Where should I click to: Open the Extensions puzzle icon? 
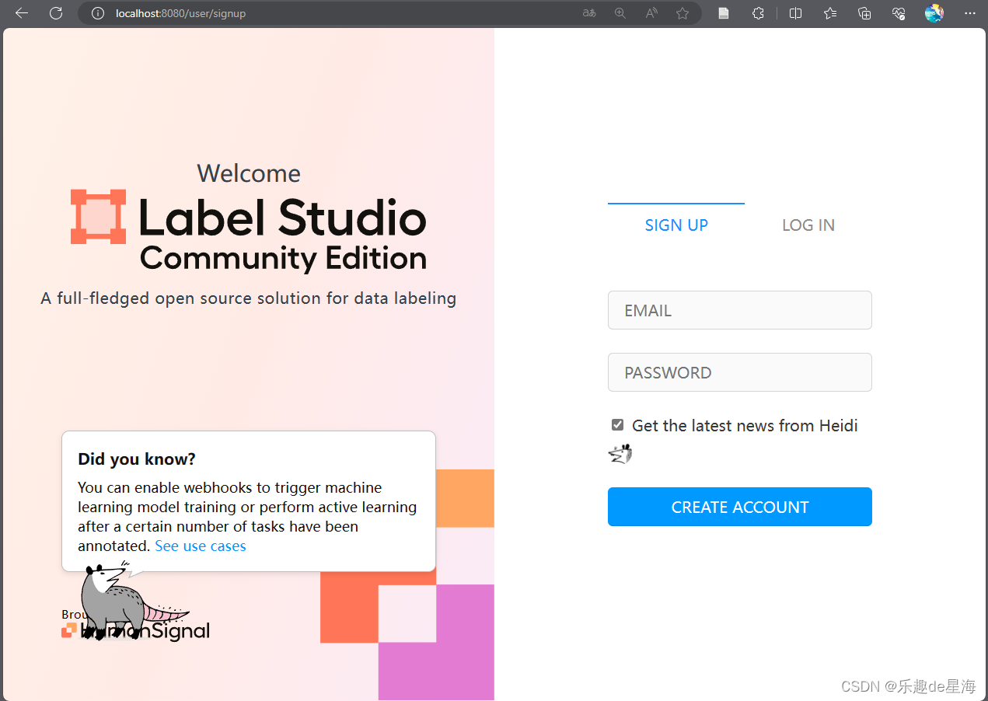click(758, 13)
